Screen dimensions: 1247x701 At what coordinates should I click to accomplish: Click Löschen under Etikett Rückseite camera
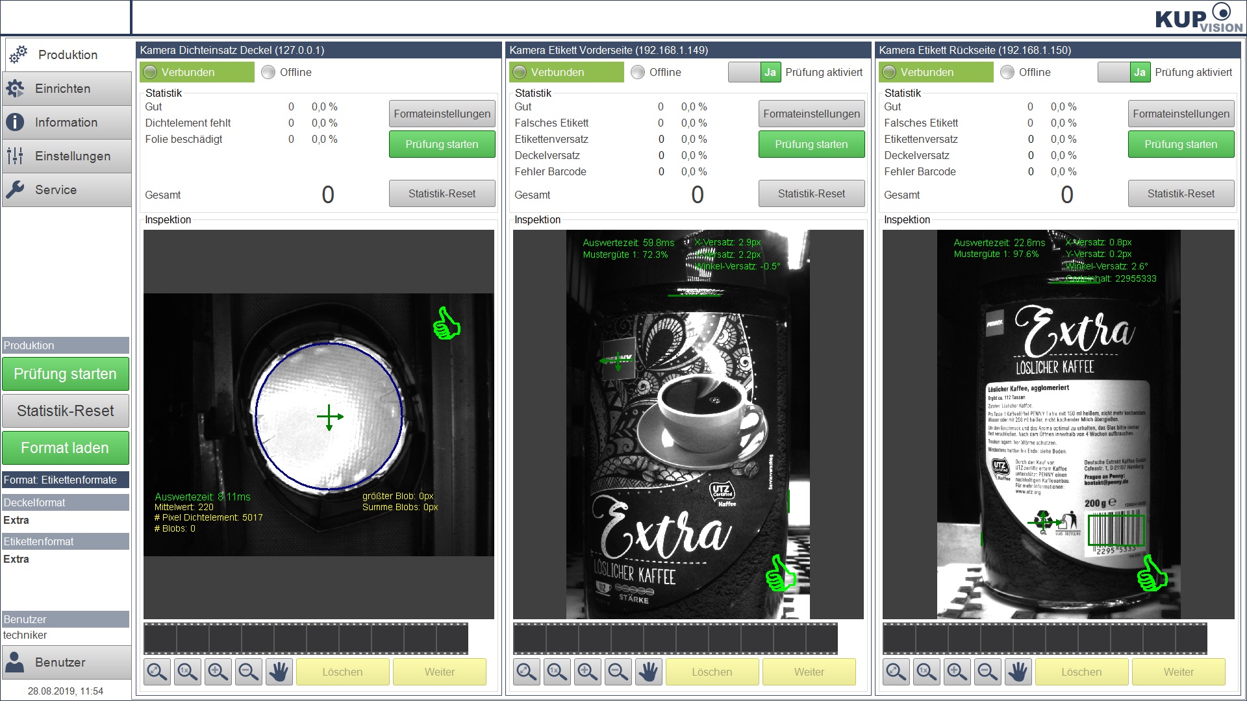1082,672
